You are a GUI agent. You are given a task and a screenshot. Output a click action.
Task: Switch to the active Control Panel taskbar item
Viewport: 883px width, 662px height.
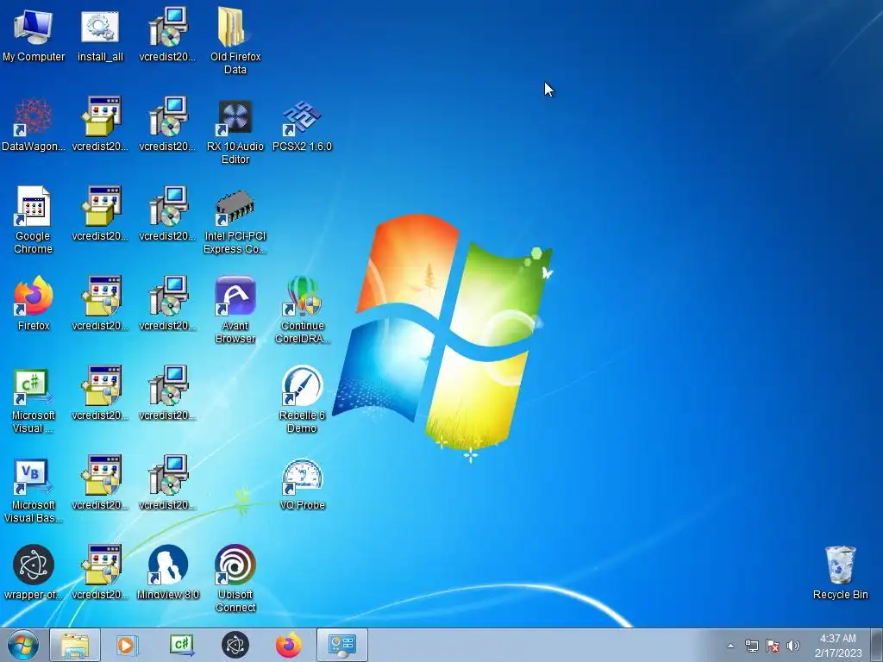[x=341, y=645]
